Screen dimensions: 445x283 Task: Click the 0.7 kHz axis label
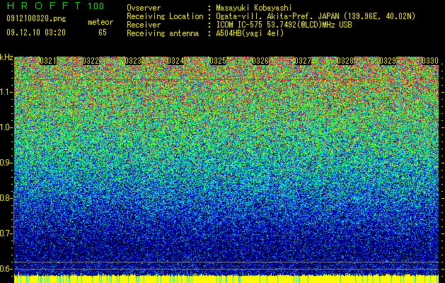click(6, 233)
